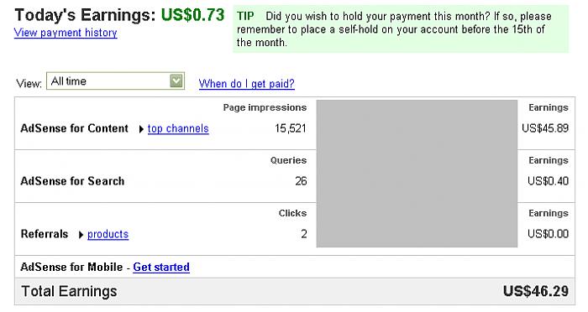The image size is (588, 312).
Task: Open the All time view dropdown
Action: click(x=116, y=81)
